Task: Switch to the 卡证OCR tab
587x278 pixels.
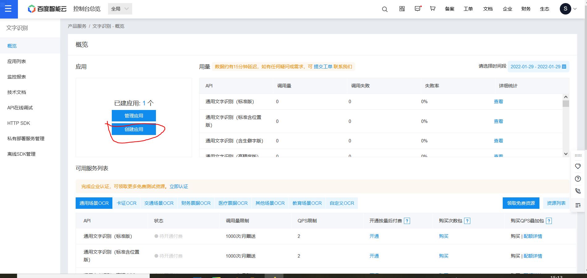Action: pyautogui.click(x=126, y=203)
